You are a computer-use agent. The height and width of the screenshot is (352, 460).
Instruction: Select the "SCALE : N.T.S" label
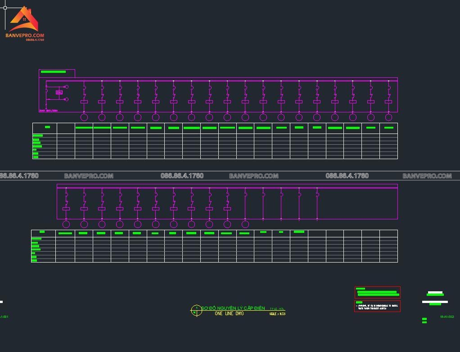(278, 314)
